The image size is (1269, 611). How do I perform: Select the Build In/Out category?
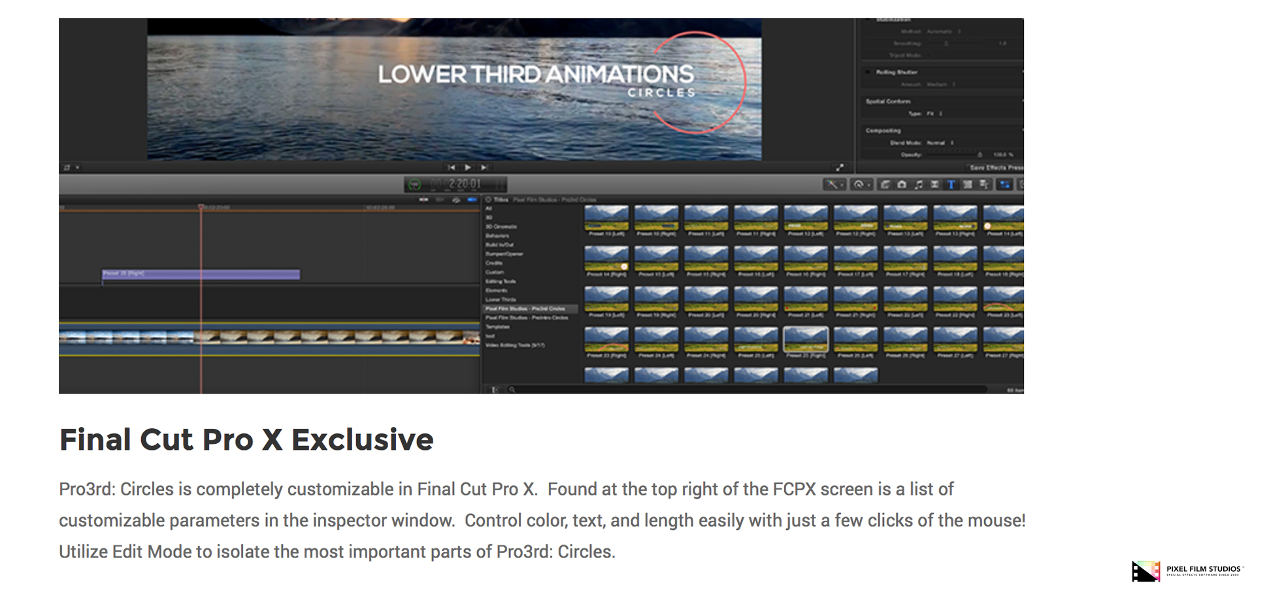point(500,245)
